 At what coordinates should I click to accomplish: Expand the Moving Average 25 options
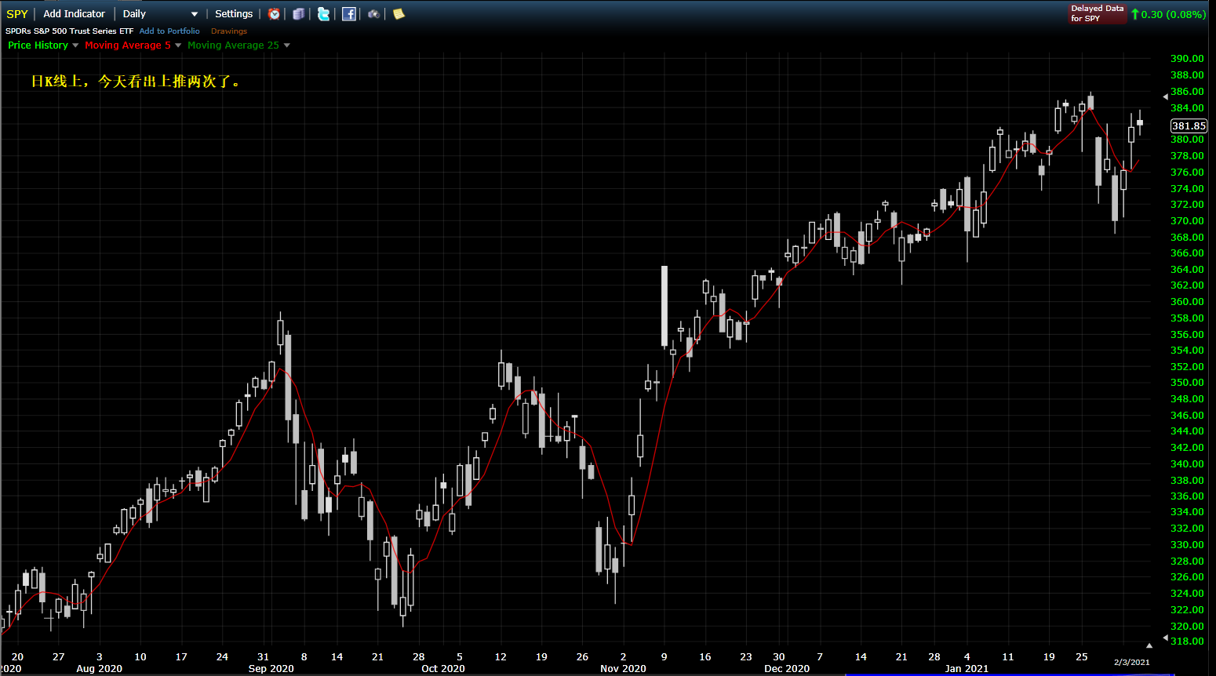click(286, 45)
